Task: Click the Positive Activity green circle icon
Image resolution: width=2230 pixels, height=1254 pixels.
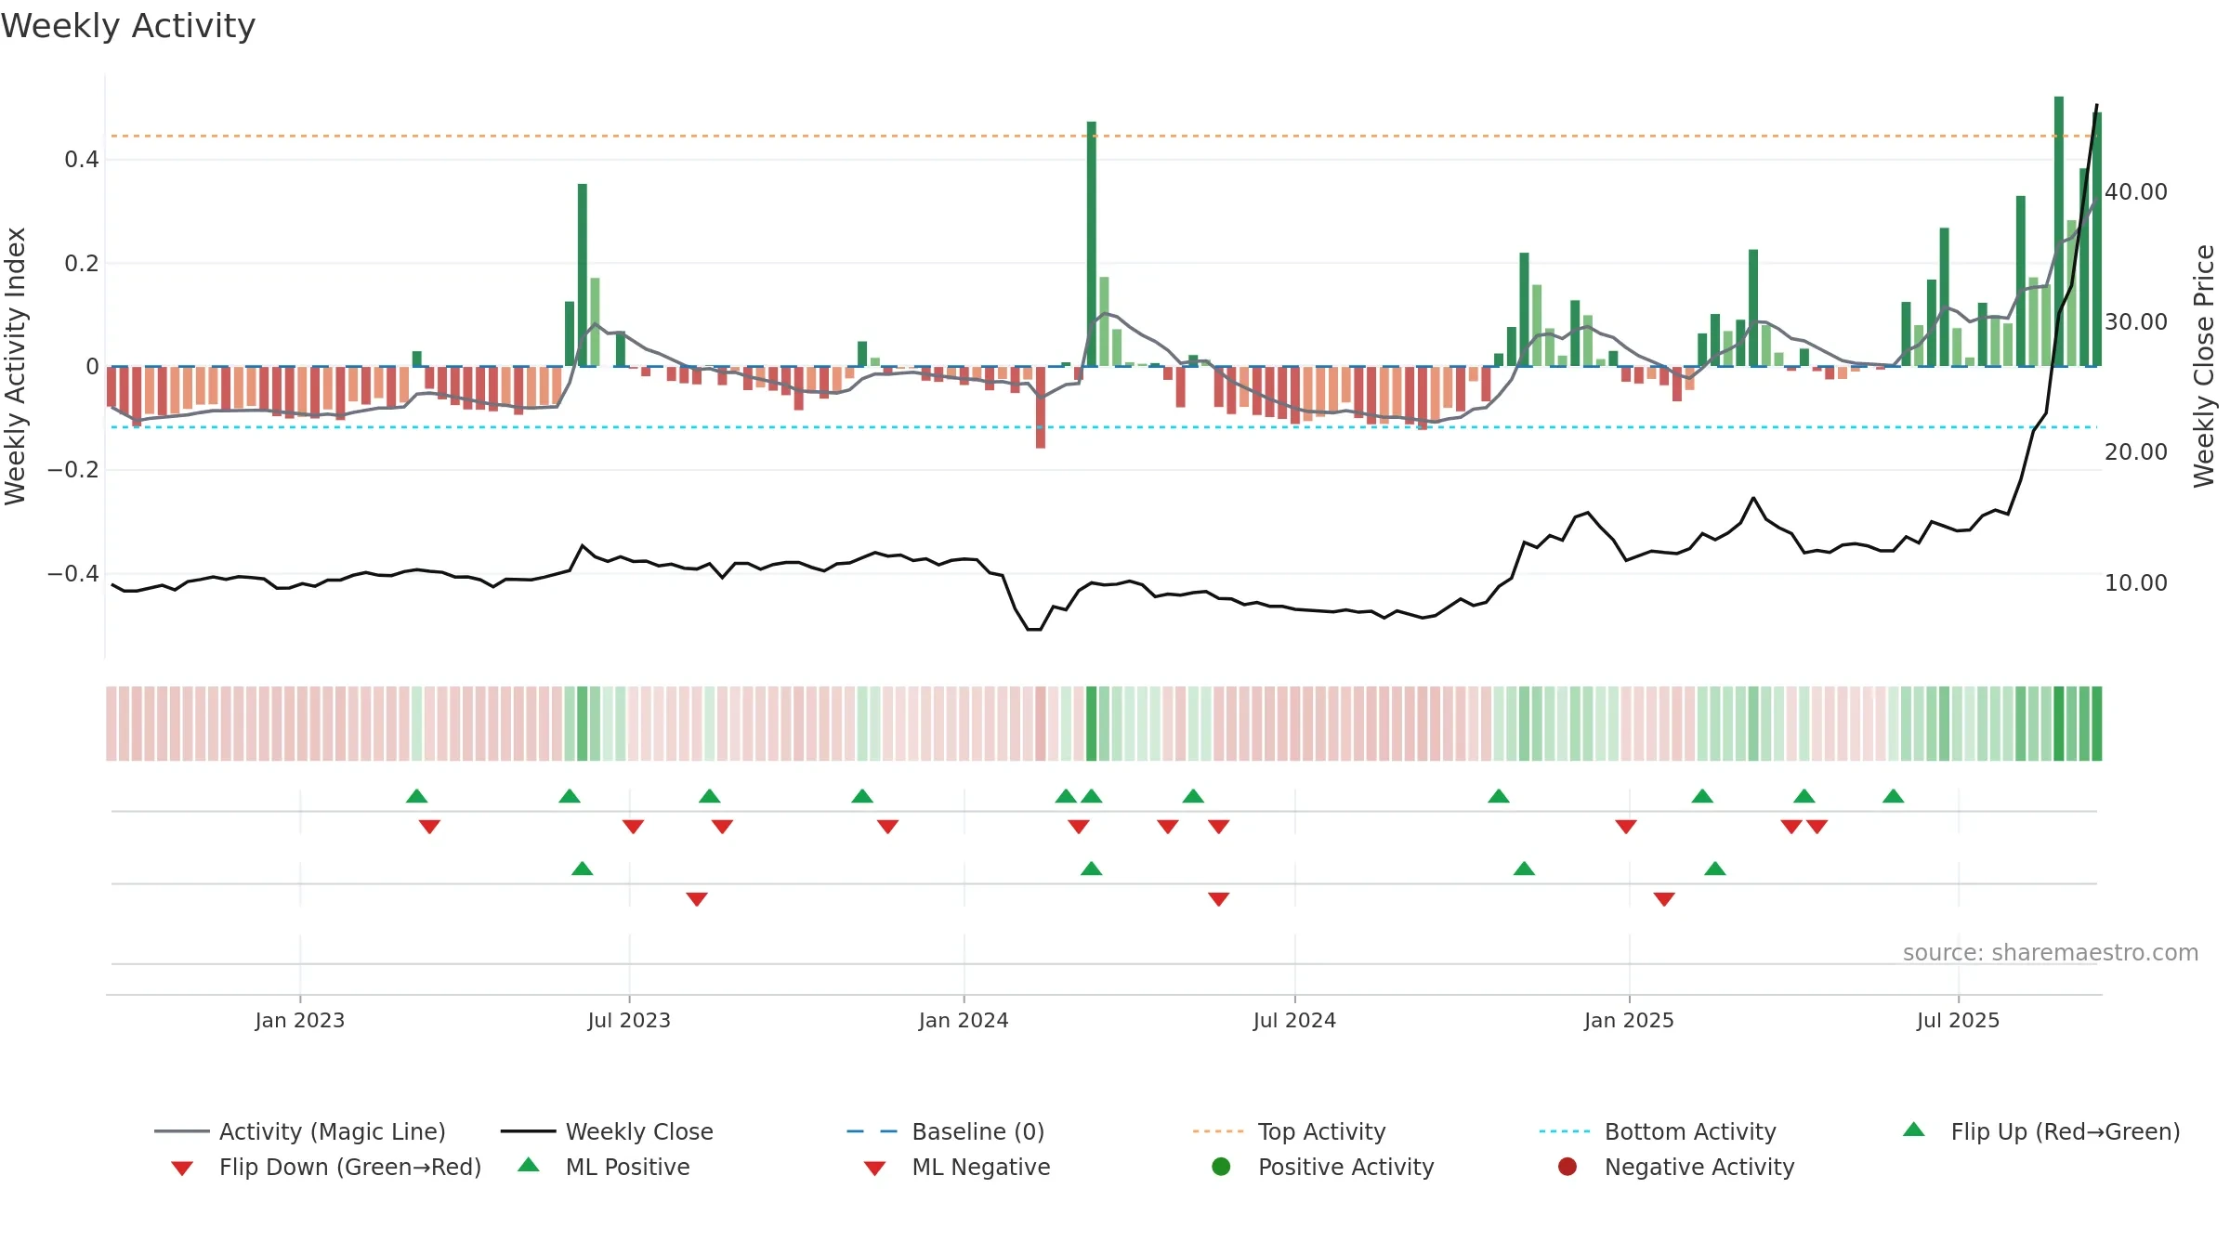Action: (1221, 1167)
